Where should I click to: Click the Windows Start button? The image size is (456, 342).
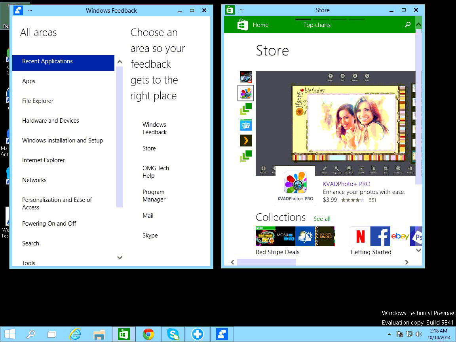coord(10,334)
